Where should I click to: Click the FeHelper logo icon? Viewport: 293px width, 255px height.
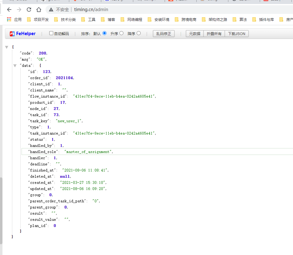click(12, 34)
